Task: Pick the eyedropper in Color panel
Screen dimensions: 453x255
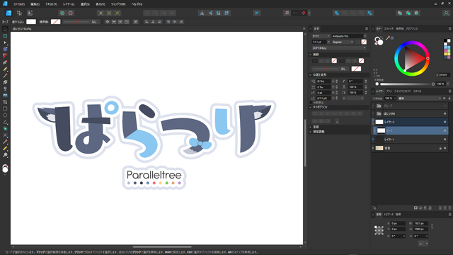Action: (388, 38)
